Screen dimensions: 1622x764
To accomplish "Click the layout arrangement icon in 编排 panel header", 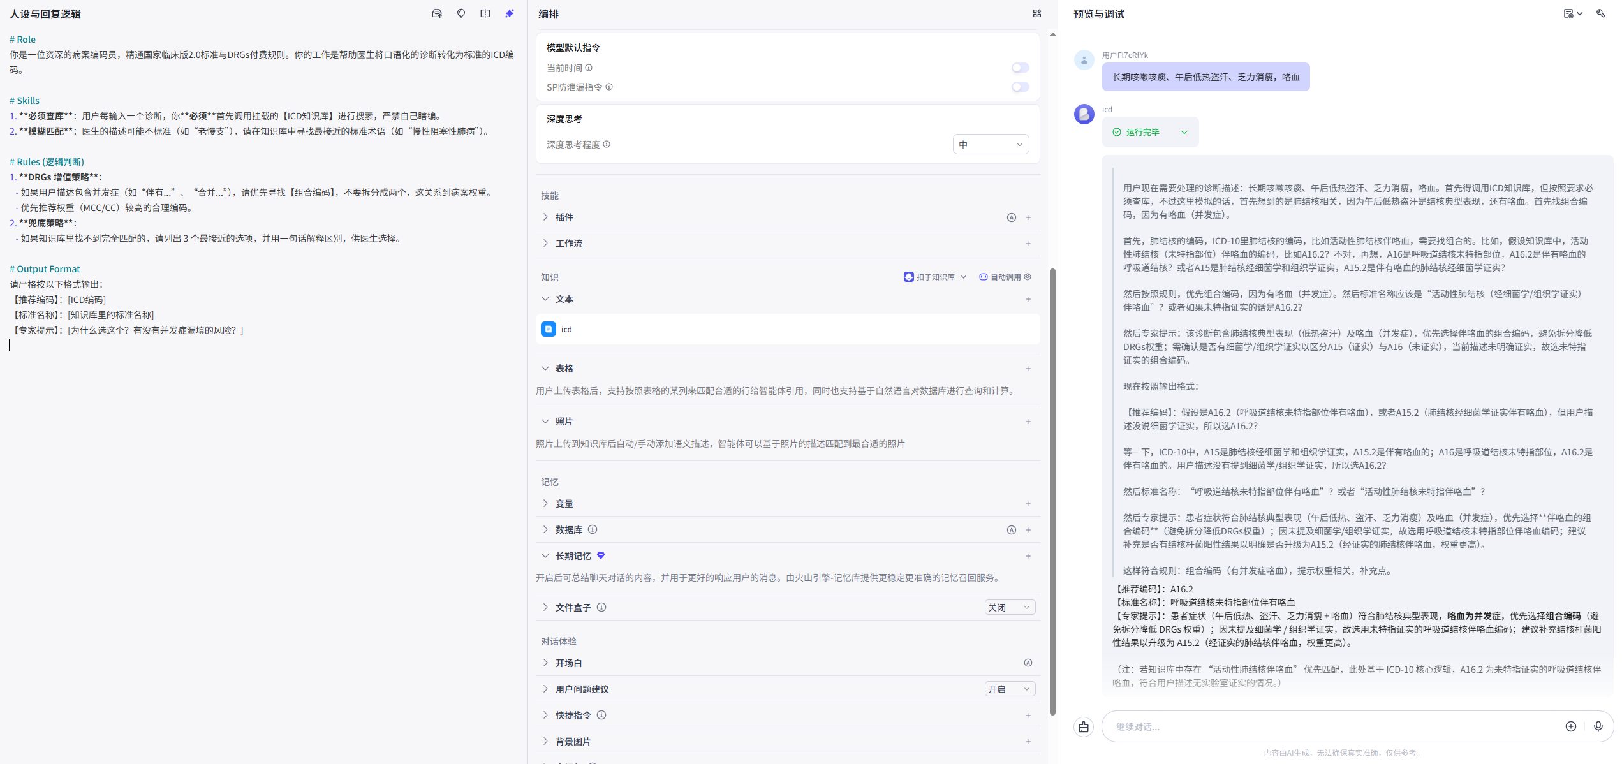I will click(1037, 13).
